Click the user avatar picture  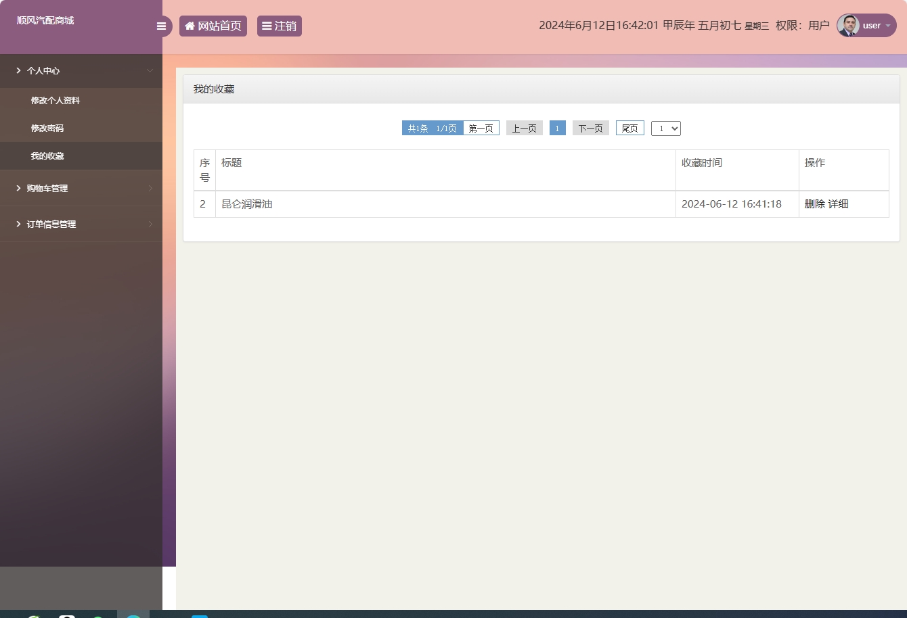tap(848, 26)
